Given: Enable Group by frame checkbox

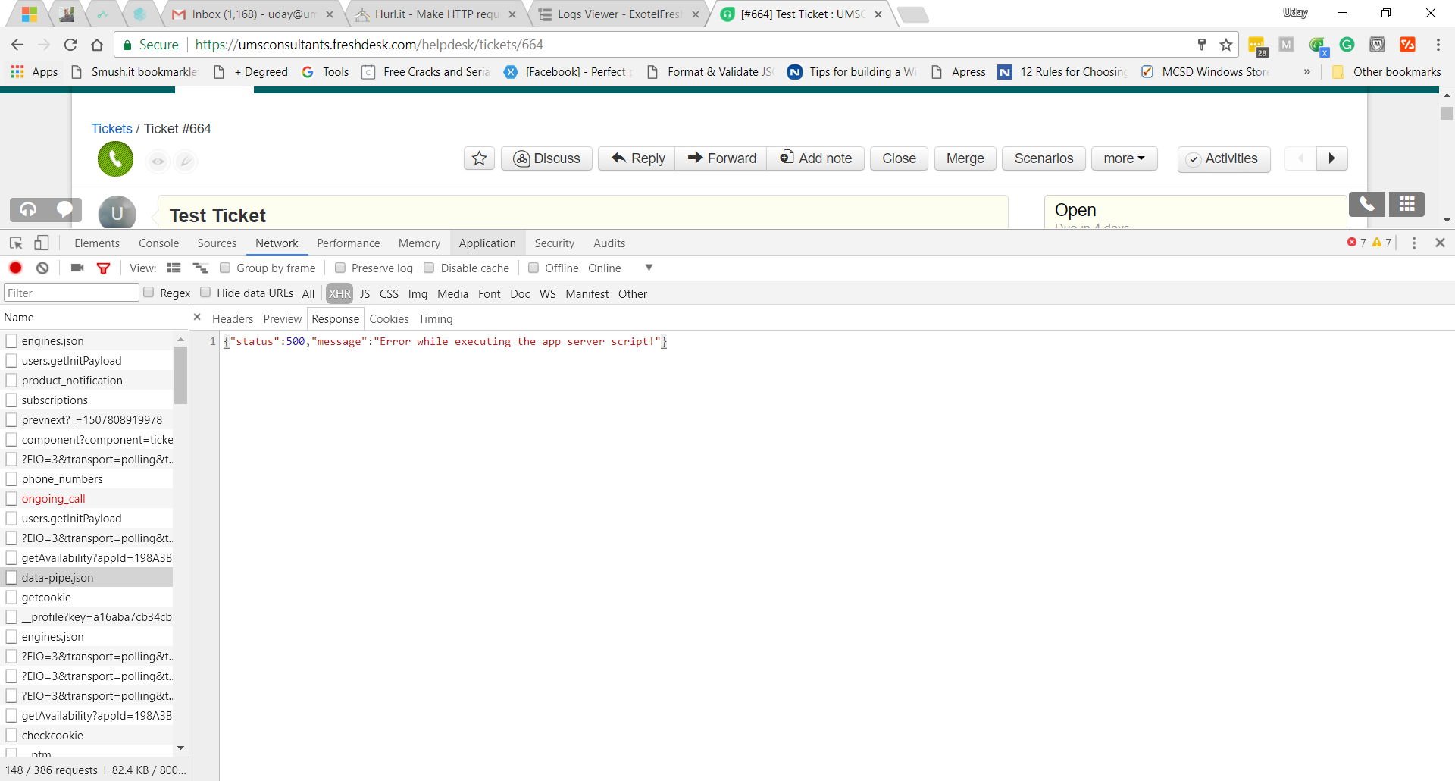Looking at the screenshot, I should click(225, 268).
